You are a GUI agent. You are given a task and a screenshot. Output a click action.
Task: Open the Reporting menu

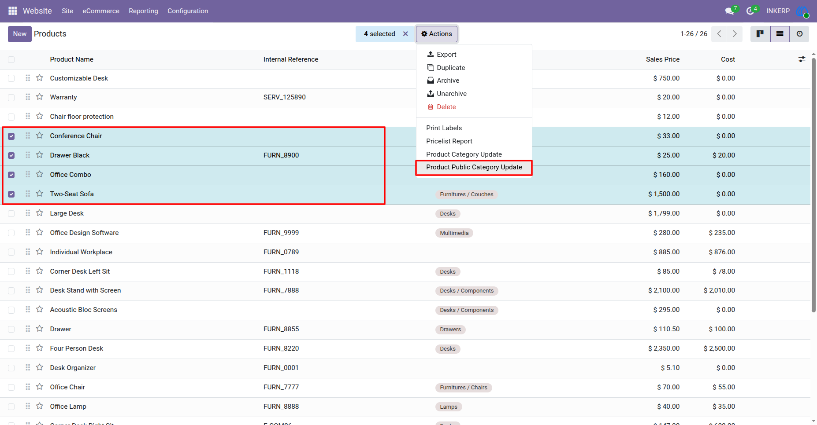143,11
